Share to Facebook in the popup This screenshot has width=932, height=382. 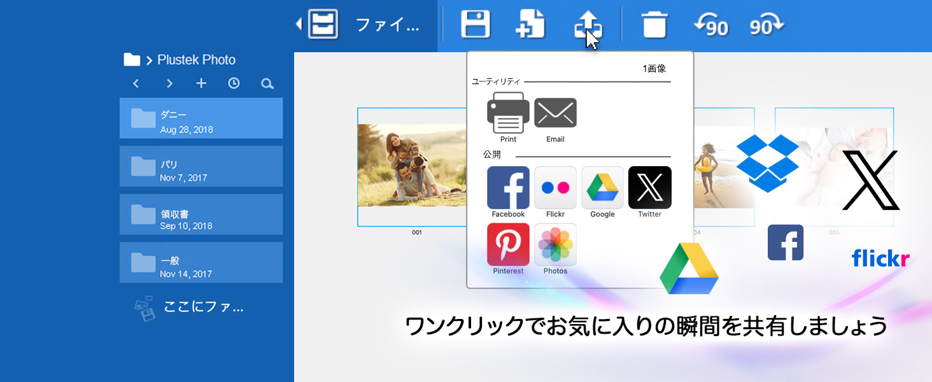[x=508, y=192]
